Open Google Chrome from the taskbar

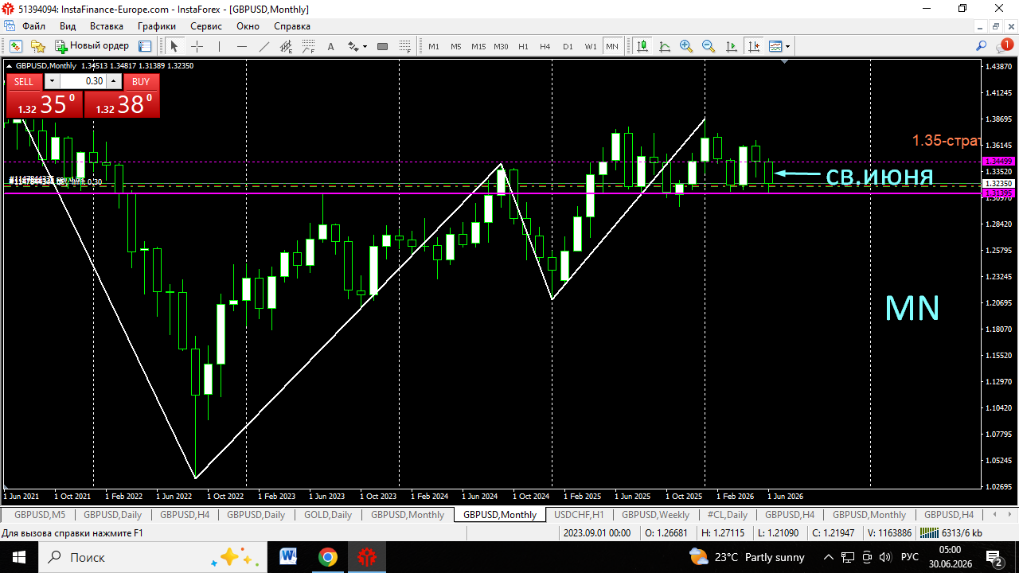pos(327,557)
